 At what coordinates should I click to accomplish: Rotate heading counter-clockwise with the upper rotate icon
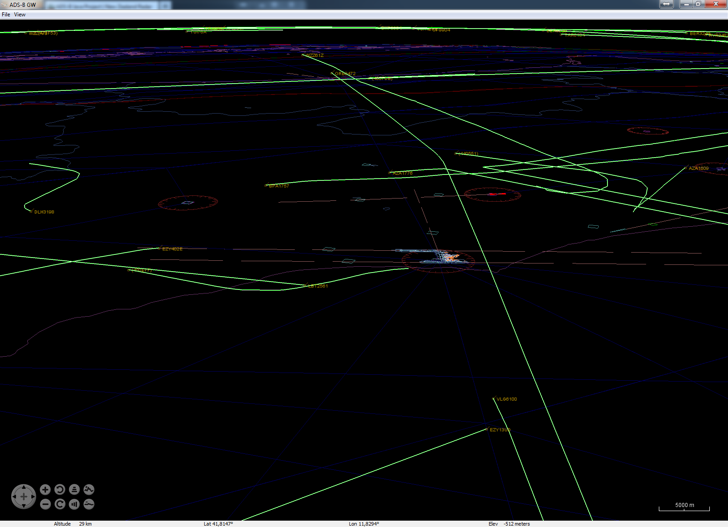coord(60,489)
